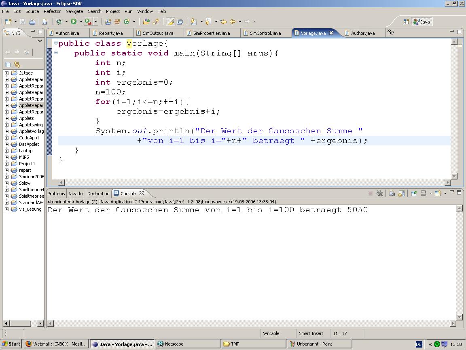
Task: Open the Problems view tab
Action: pos(56,194)
